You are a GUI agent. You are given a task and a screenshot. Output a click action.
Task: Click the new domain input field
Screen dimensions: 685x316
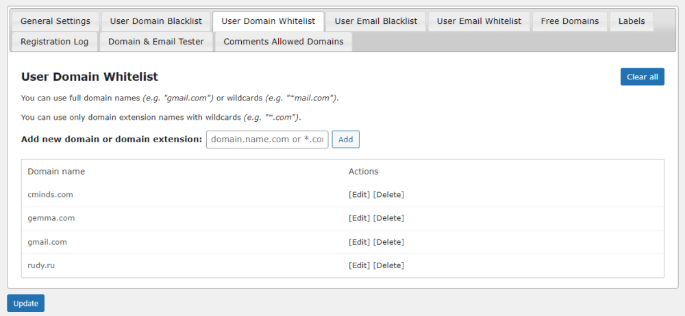point(267,140)
